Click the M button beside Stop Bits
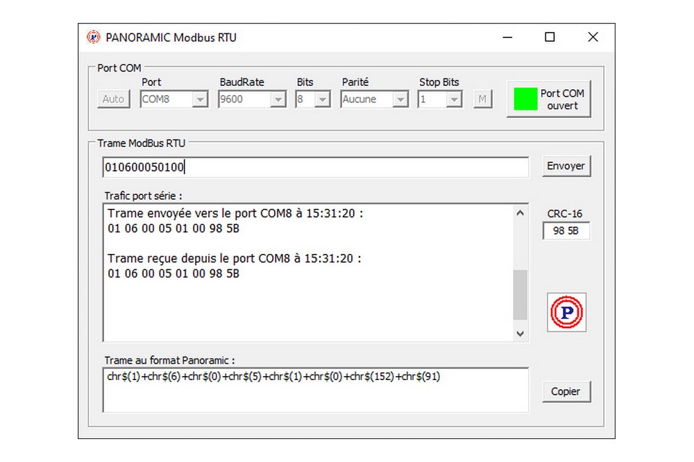Viewport: 694px width, 462px height. click(482, 99)
